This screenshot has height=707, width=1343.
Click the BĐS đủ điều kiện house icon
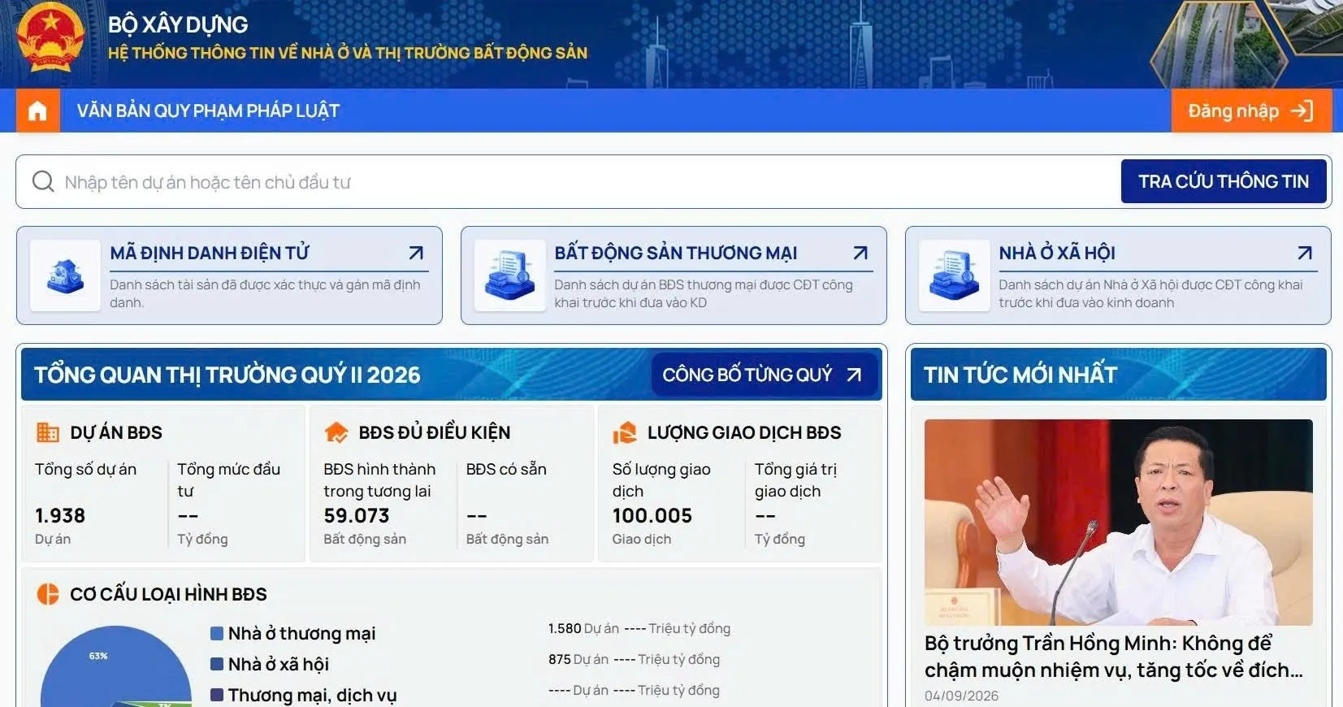pos(336,432)
